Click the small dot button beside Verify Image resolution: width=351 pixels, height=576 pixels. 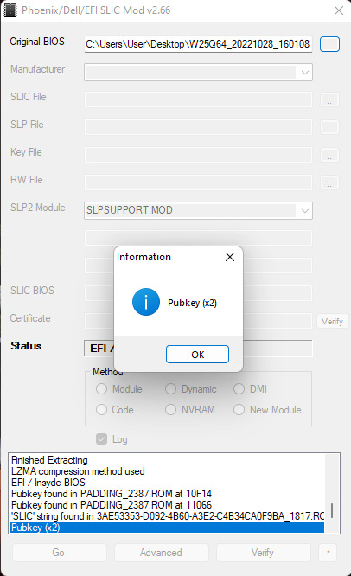(328, 552)
